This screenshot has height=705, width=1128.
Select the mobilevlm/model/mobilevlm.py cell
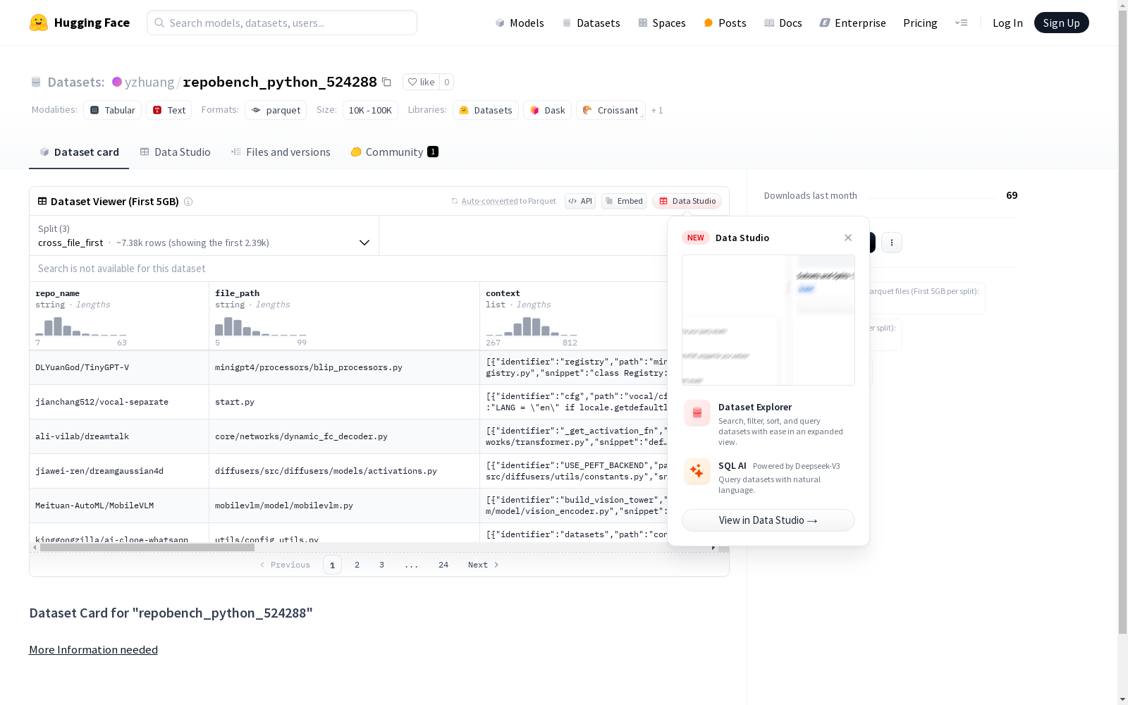[344, 505]
